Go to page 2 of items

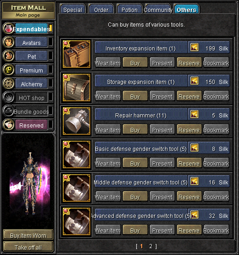click(151, 246)
